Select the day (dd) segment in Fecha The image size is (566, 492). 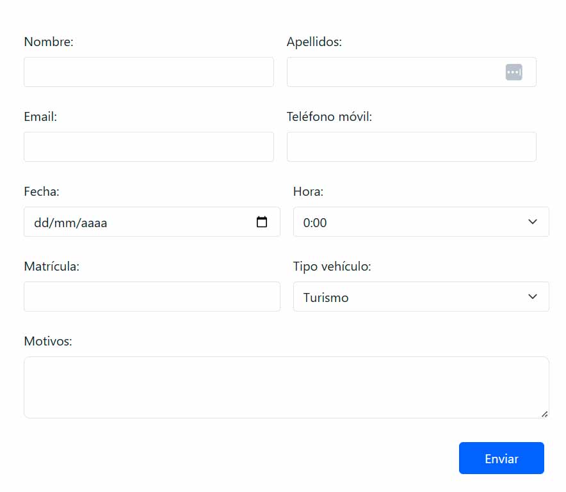click(x=41, y=223)
